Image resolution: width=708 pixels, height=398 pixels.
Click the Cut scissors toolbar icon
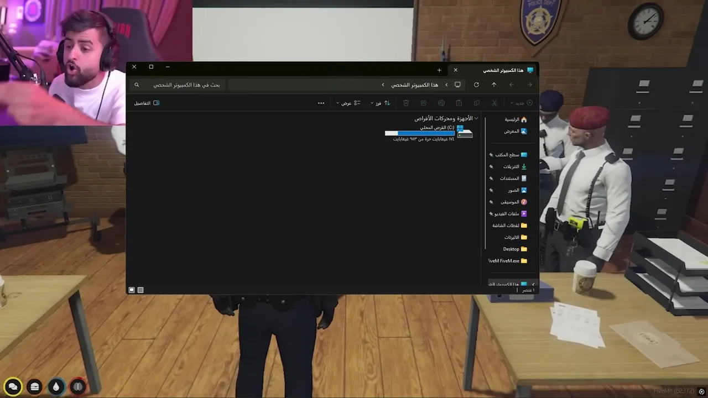(494, 103)
